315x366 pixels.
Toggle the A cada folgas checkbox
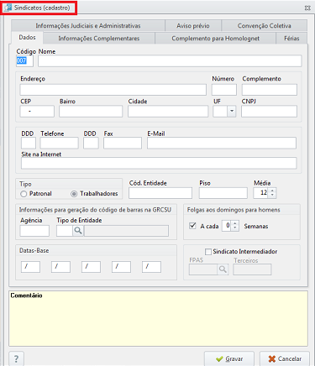click(192, 226)
